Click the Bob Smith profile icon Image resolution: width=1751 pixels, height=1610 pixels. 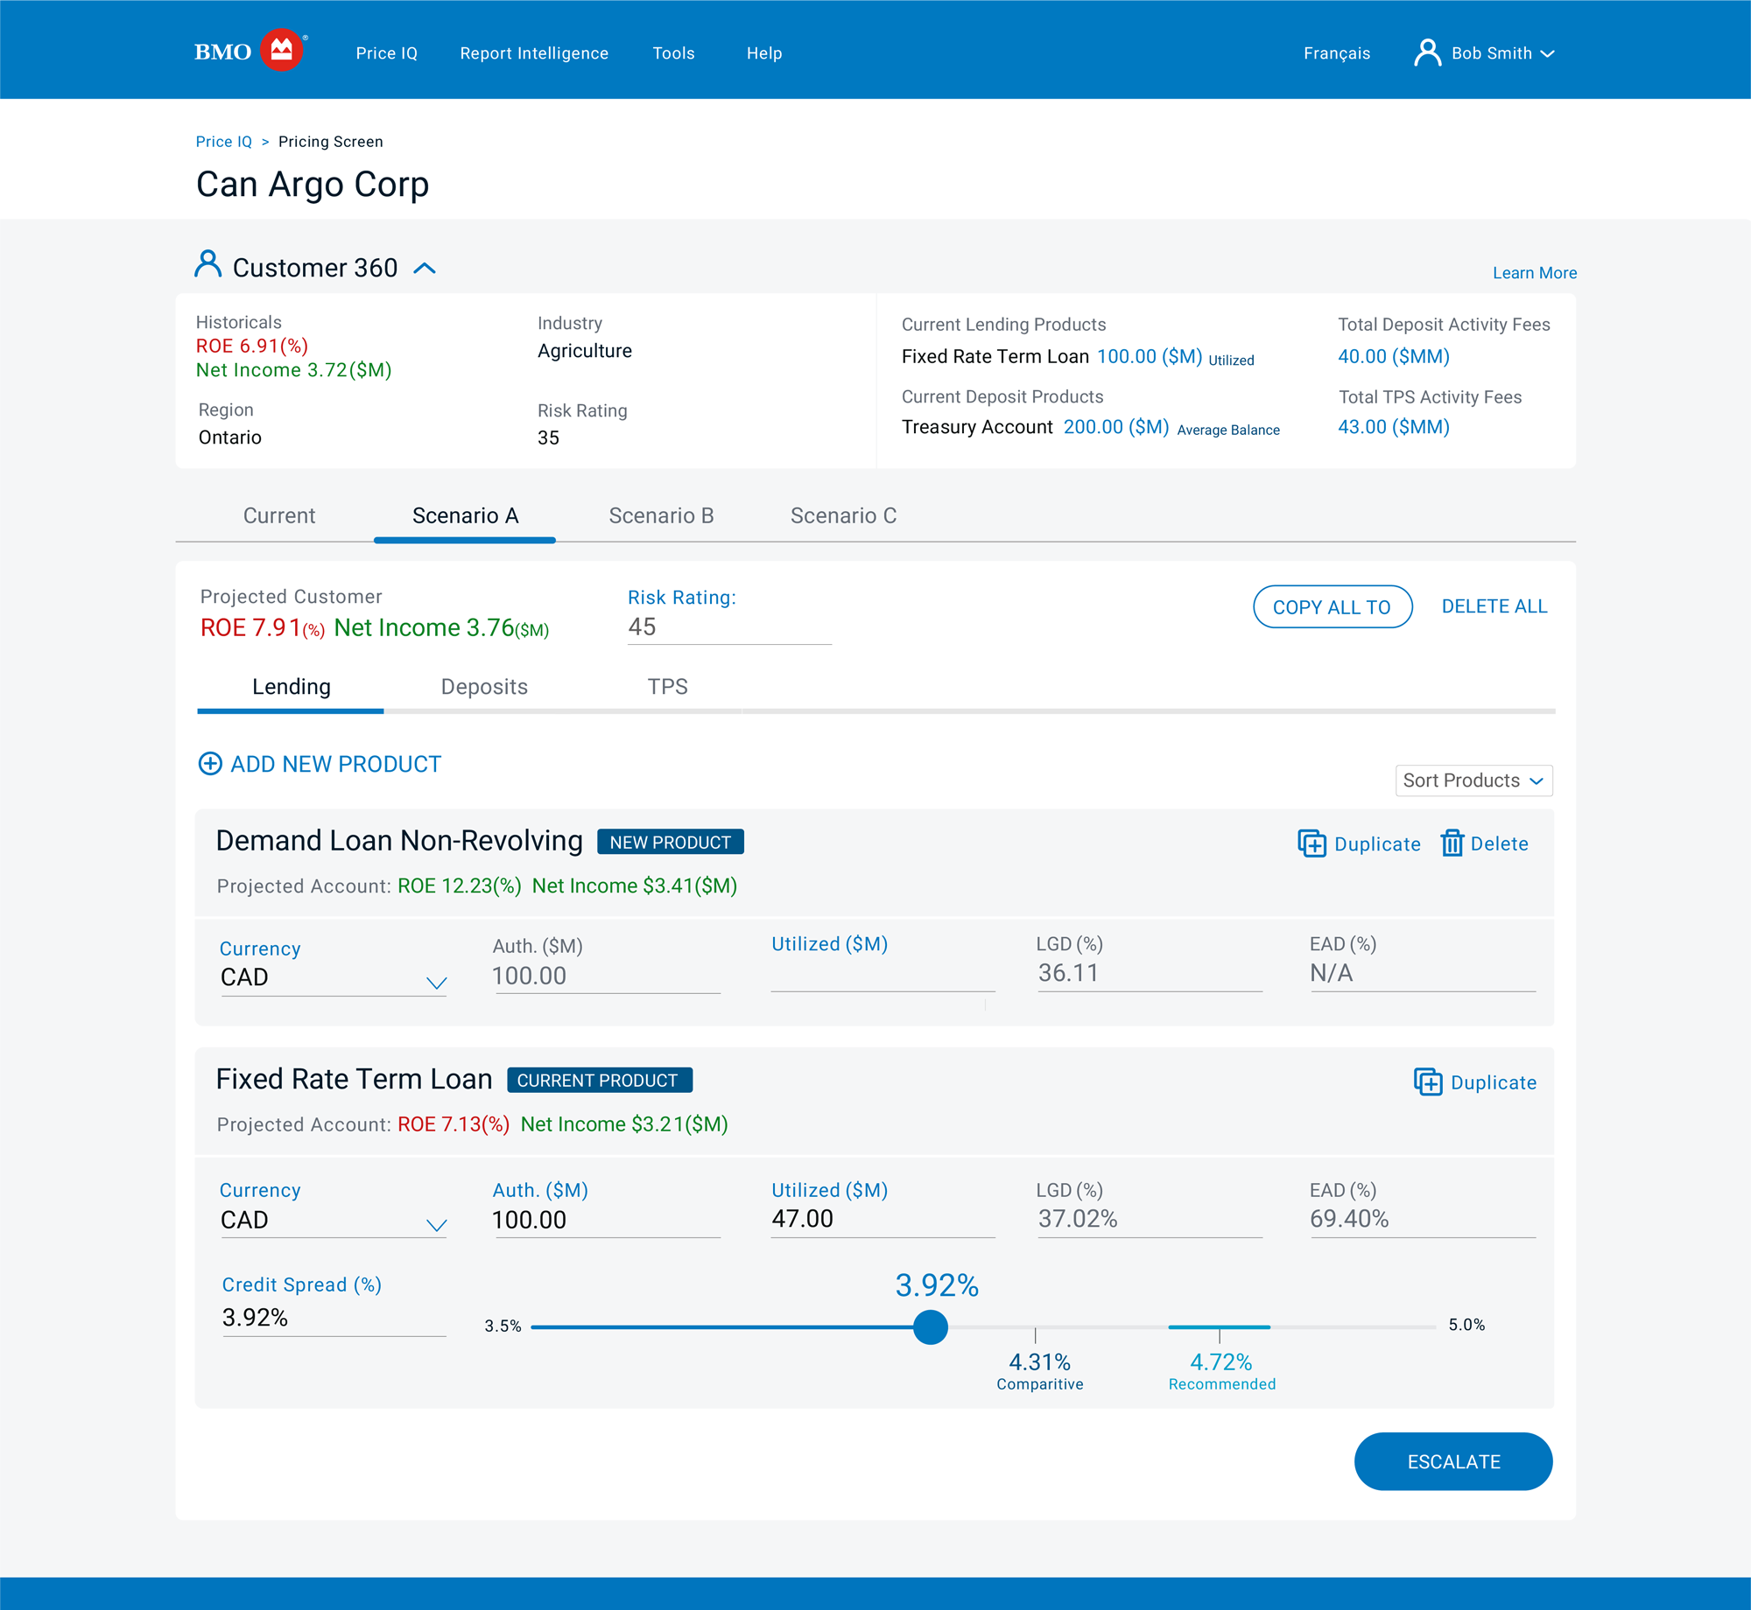(x=1429, y=52)
